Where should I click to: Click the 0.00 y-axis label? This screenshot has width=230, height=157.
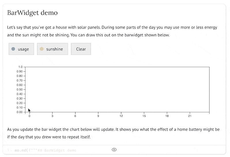coord(20,112)
